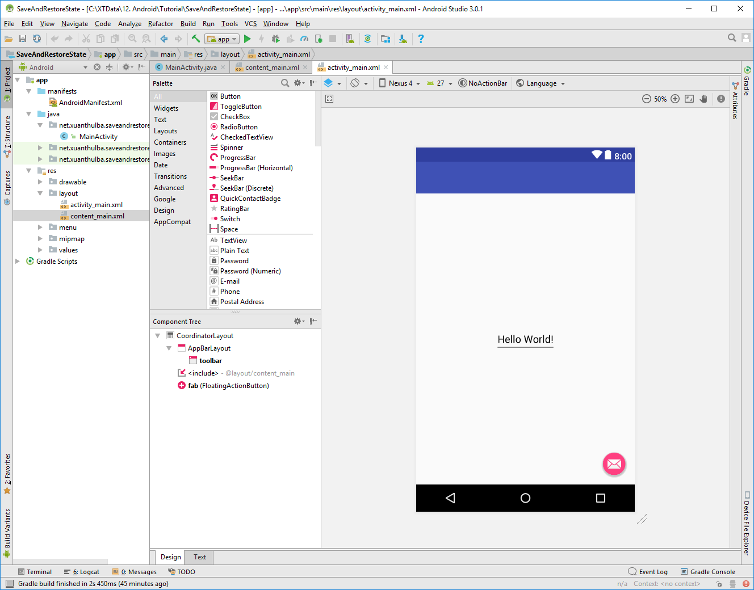Click the Attach debugger to process icon

click(319, 39)
